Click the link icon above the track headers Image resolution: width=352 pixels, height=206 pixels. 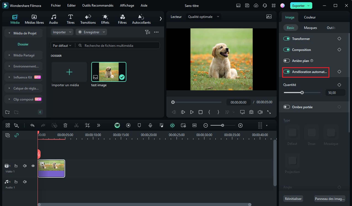(17, 135)
